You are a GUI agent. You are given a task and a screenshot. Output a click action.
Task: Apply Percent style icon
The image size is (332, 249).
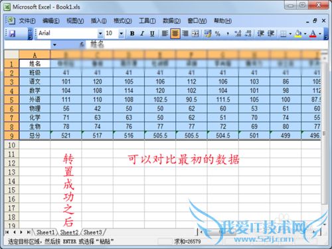coord(218,34)
